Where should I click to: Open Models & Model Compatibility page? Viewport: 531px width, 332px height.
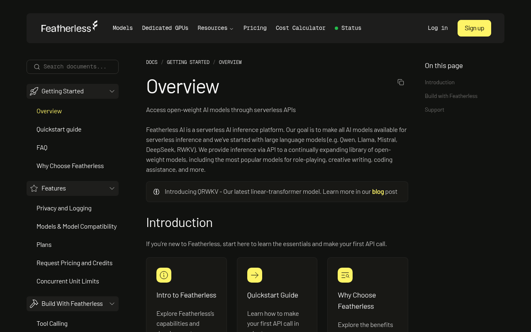coord(77,227)
